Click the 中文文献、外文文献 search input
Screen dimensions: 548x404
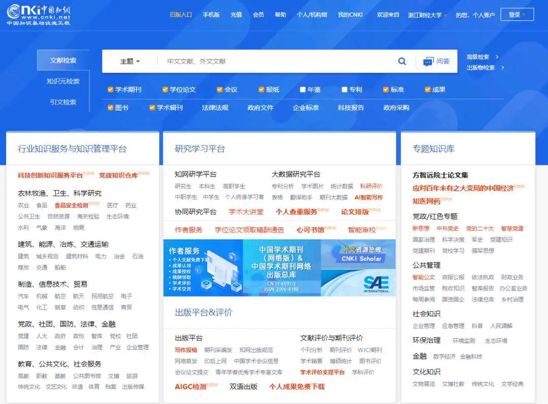(x=276, y=61)
